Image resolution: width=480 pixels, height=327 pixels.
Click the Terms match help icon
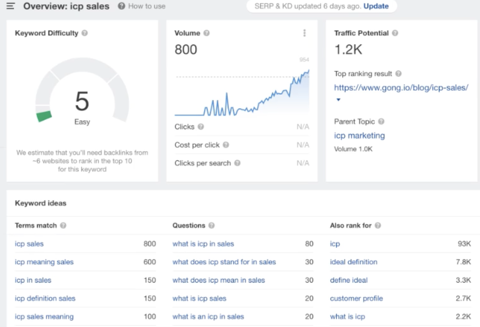(63, 225)
